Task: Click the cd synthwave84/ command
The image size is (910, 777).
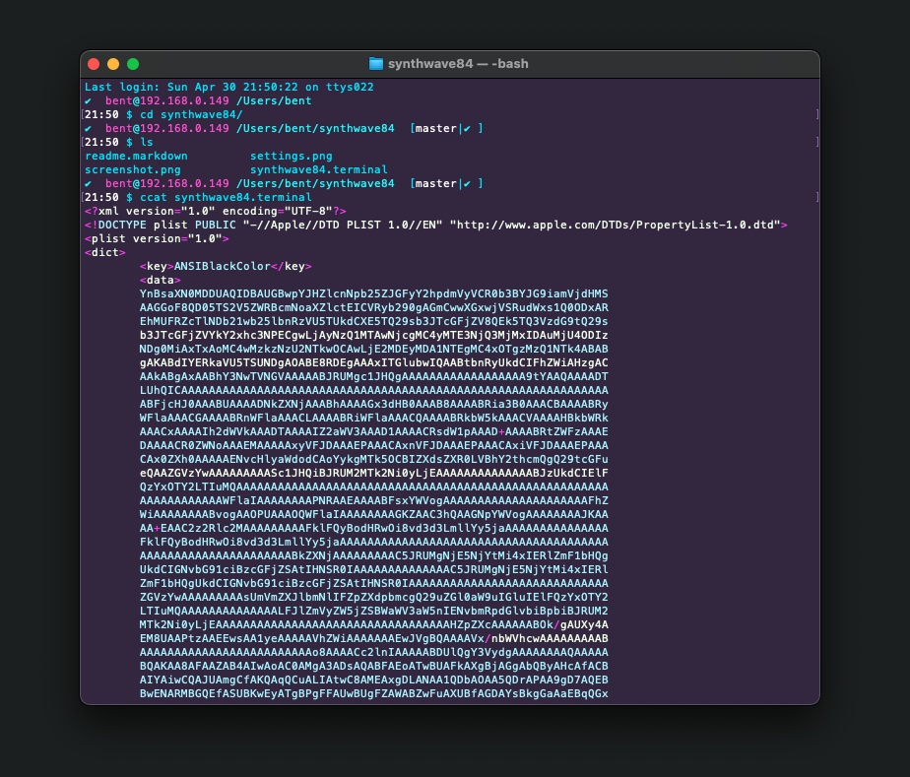Action: pyautogui.click(x=191, y=115)
